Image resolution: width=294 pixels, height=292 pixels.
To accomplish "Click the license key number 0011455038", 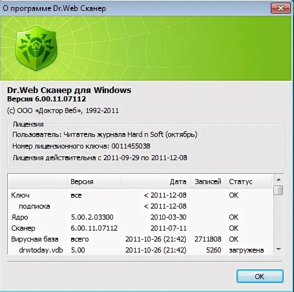I will 131,146.
